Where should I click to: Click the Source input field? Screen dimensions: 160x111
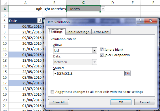pos(89,73)
